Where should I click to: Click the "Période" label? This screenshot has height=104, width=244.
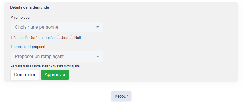(x=17, y=38)
